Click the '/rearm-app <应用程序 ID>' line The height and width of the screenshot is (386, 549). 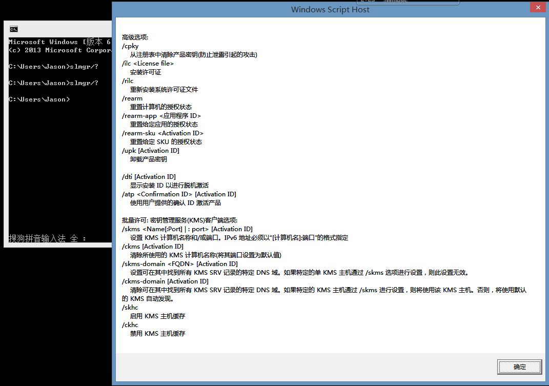coord(161,115)
